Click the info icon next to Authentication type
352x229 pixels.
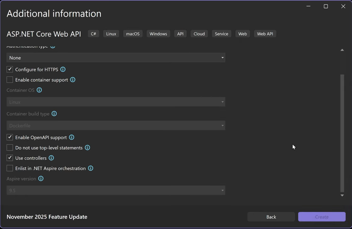[x=52, y=46]
